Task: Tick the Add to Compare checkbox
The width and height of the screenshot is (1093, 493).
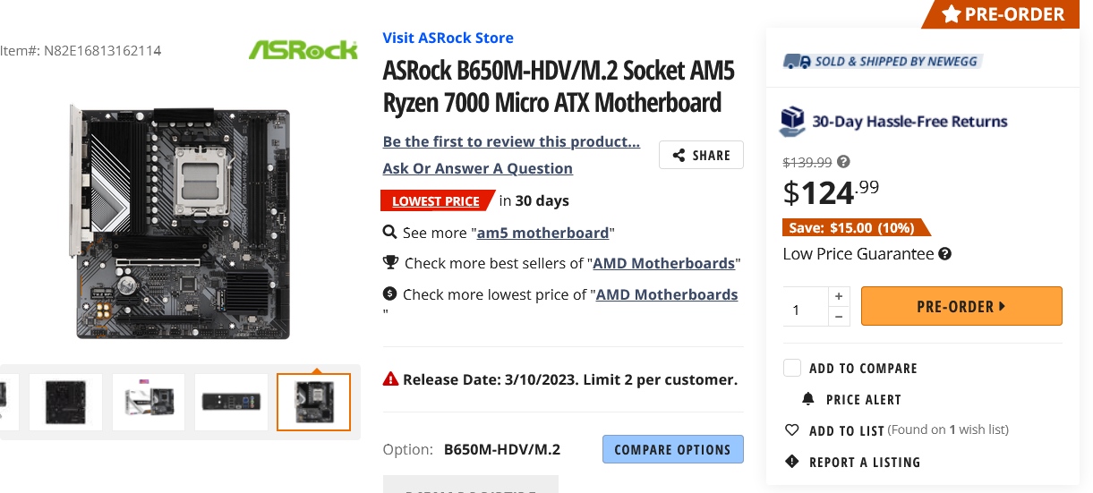Action: [792, 368]
